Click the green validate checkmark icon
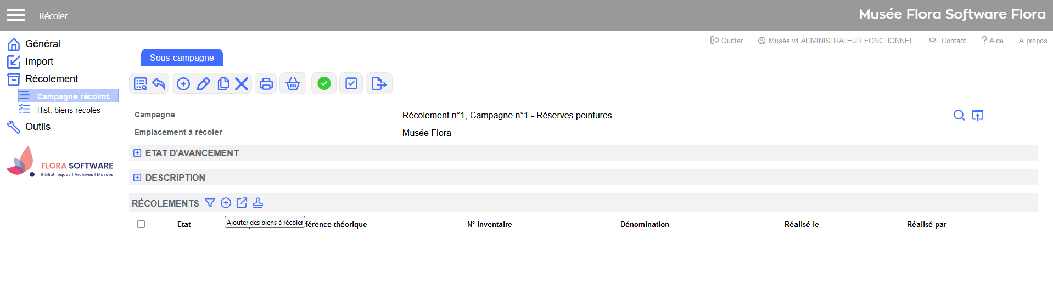 324,83
